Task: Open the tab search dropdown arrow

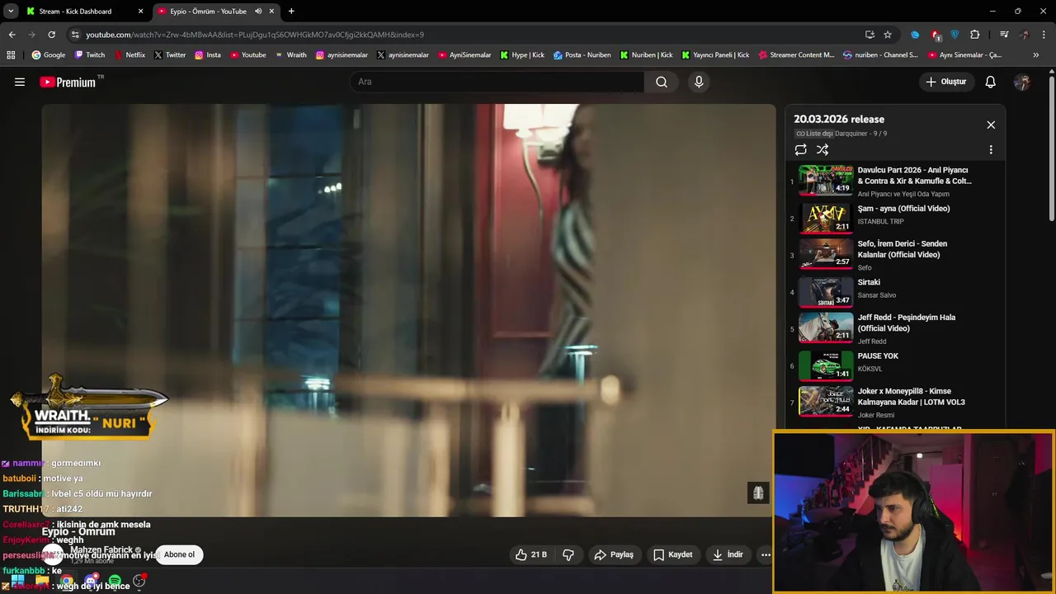Action: 11,12
